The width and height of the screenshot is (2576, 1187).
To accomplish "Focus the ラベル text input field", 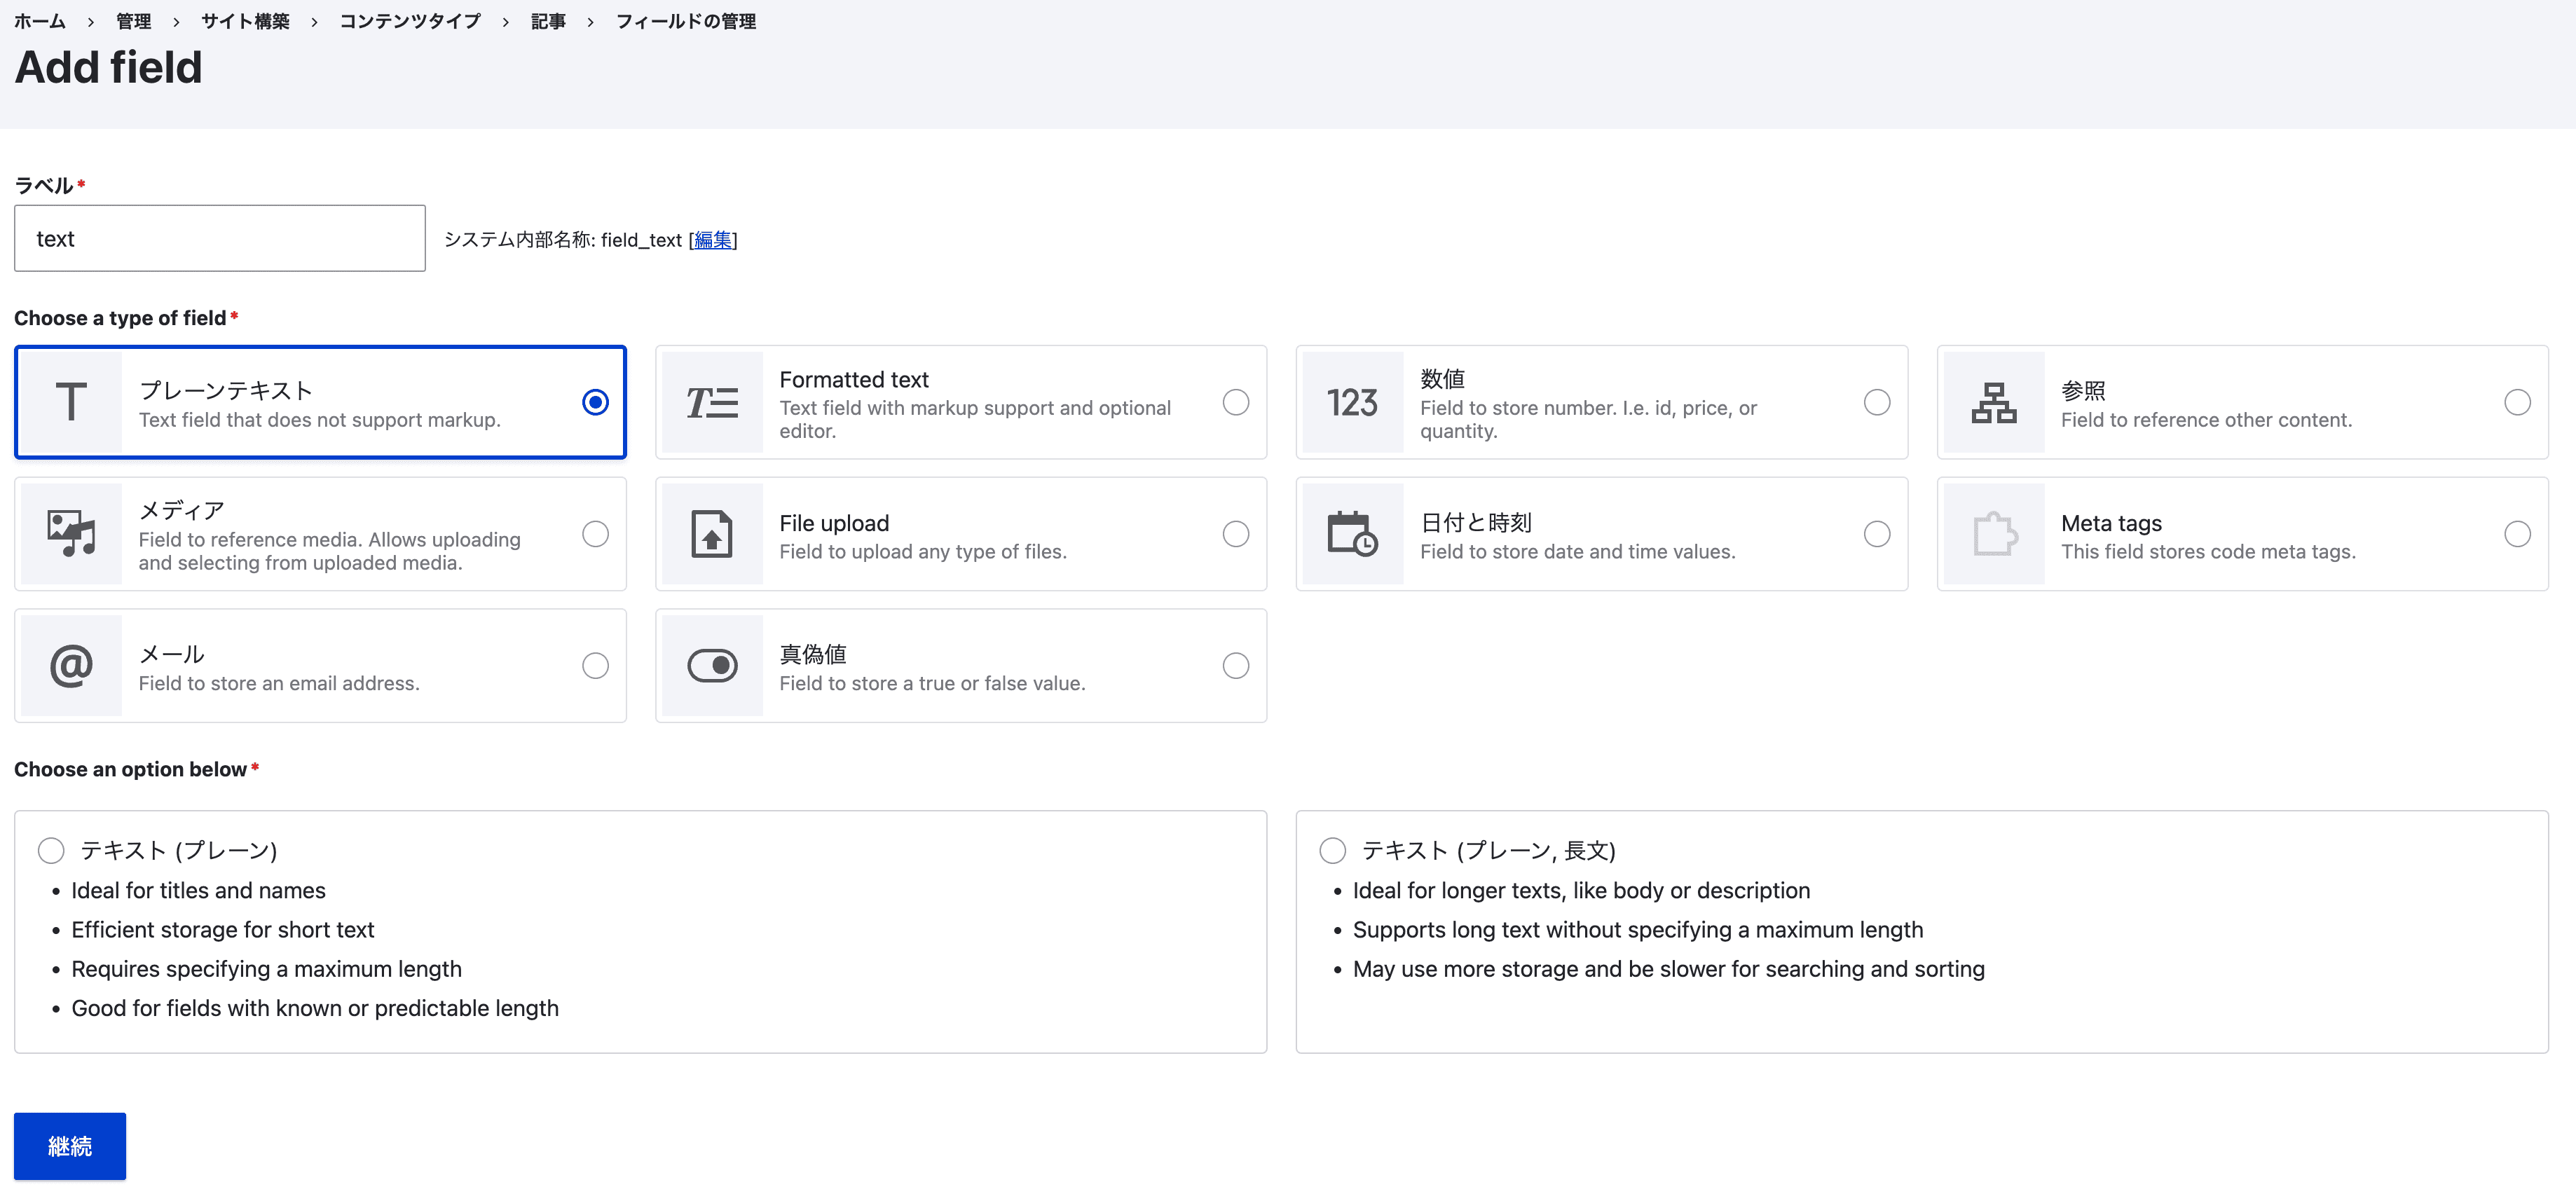I will point(220,238).
